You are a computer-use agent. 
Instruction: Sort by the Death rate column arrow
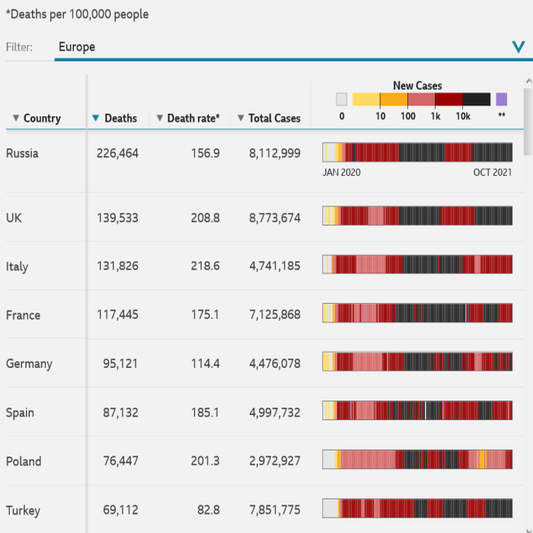159,118
